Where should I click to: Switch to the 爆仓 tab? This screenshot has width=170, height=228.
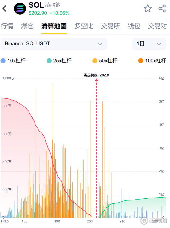pos(27,26)
